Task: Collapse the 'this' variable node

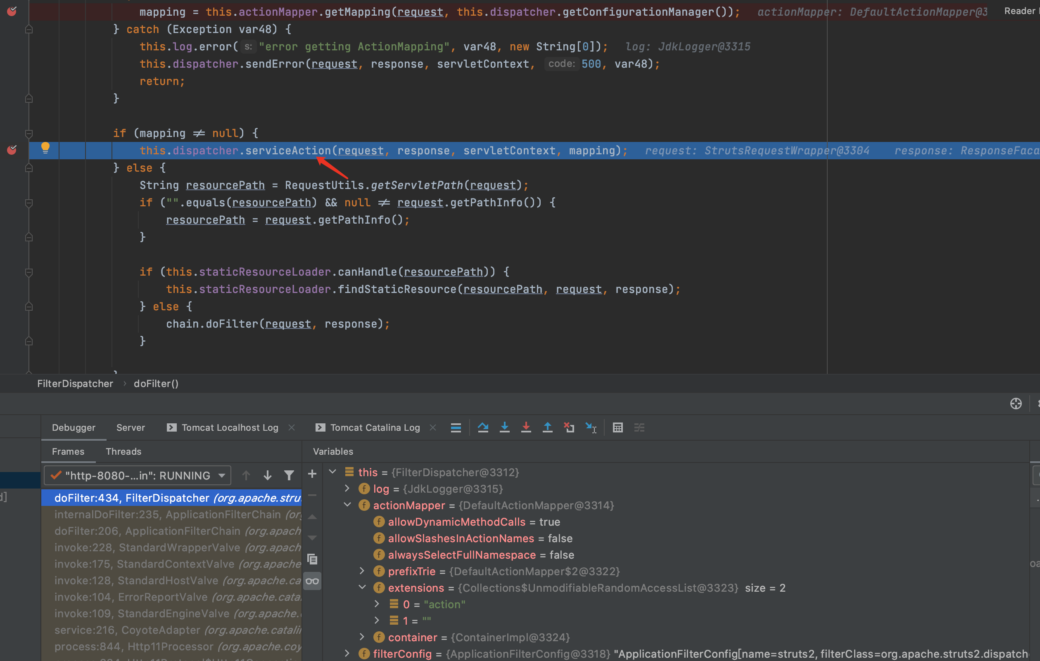Action: [332, 472]
